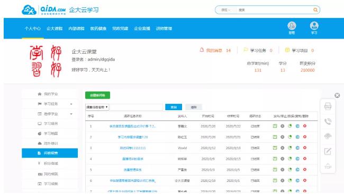Select 积分商城 in left sidebar
The height and width of the screenshot is (194, 344).
[x=50, y=163]
